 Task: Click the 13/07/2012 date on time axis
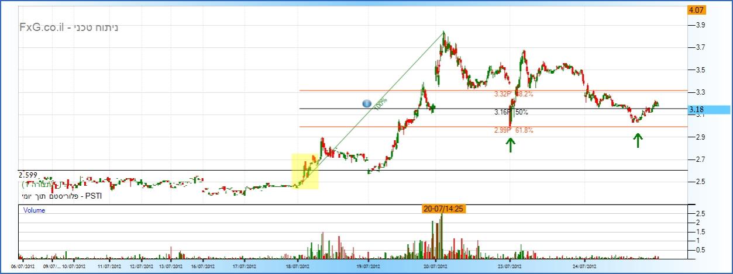[171, 266]
